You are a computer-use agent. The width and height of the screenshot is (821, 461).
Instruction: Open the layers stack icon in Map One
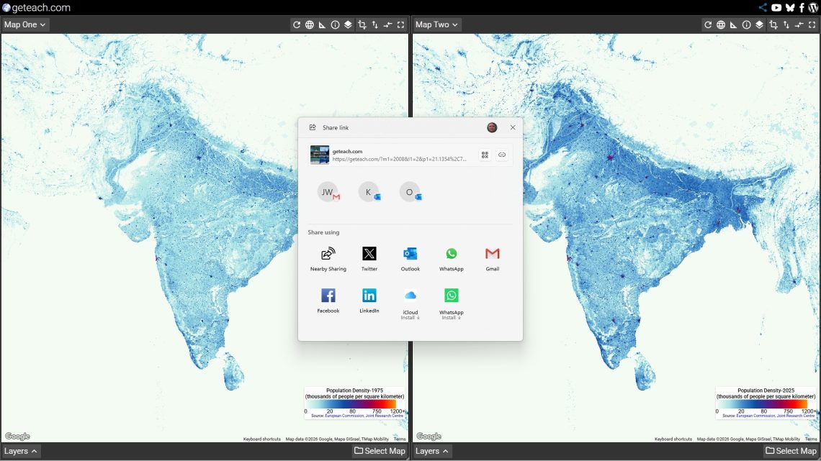coord(348,24)
